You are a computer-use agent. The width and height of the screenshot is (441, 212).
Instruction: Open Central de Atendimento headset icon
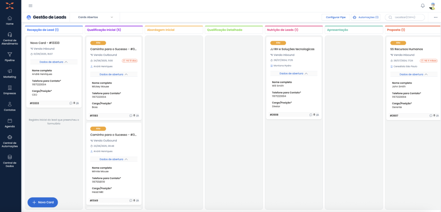click(x=9, y=35)
